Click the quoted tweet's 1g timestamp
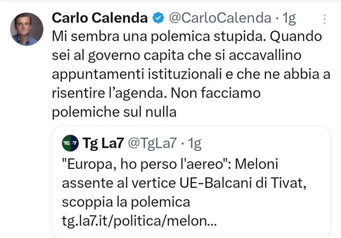Viewport: 341px width, 238px height. click(x=195, y=144)
